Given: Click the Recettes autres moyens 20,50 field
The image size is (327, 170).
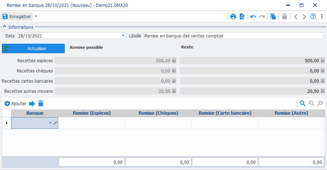Looking at the screenshot, I should 116,91.
